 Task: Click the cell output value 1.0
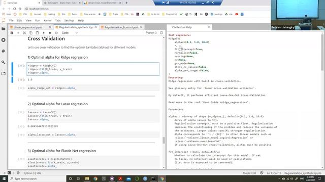coord(30,80)
